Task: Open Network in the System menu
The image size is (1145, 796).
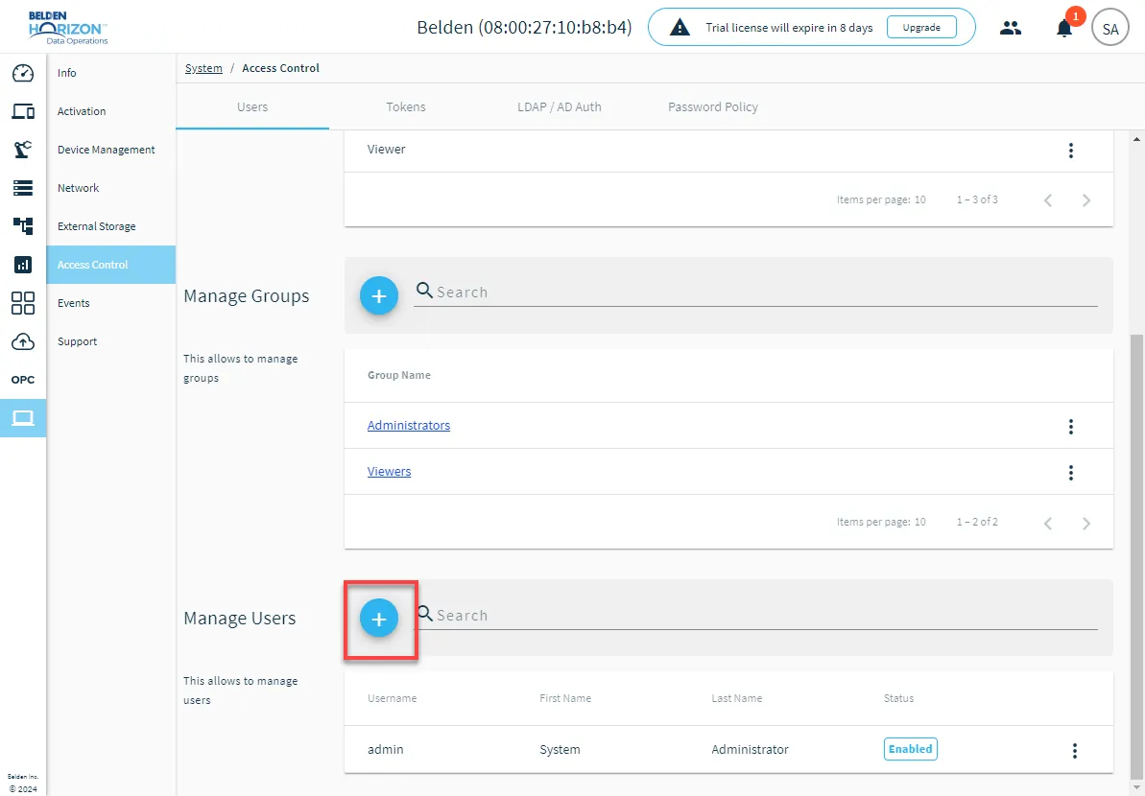Action: pos(111,188)
